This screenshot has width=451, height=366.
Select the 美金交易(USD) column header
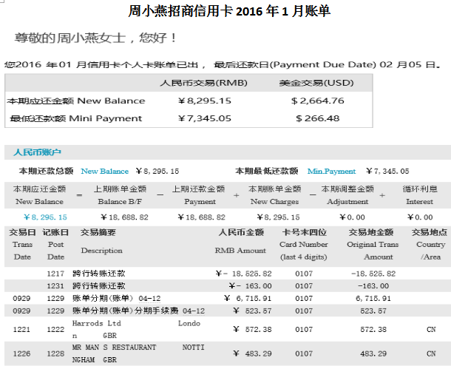(317, 83)
